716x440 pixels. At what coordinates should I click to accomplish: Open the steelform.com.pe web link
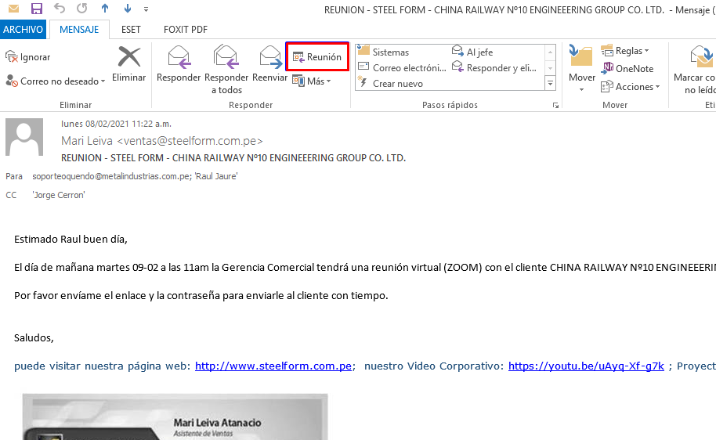(x=273, y=366)
